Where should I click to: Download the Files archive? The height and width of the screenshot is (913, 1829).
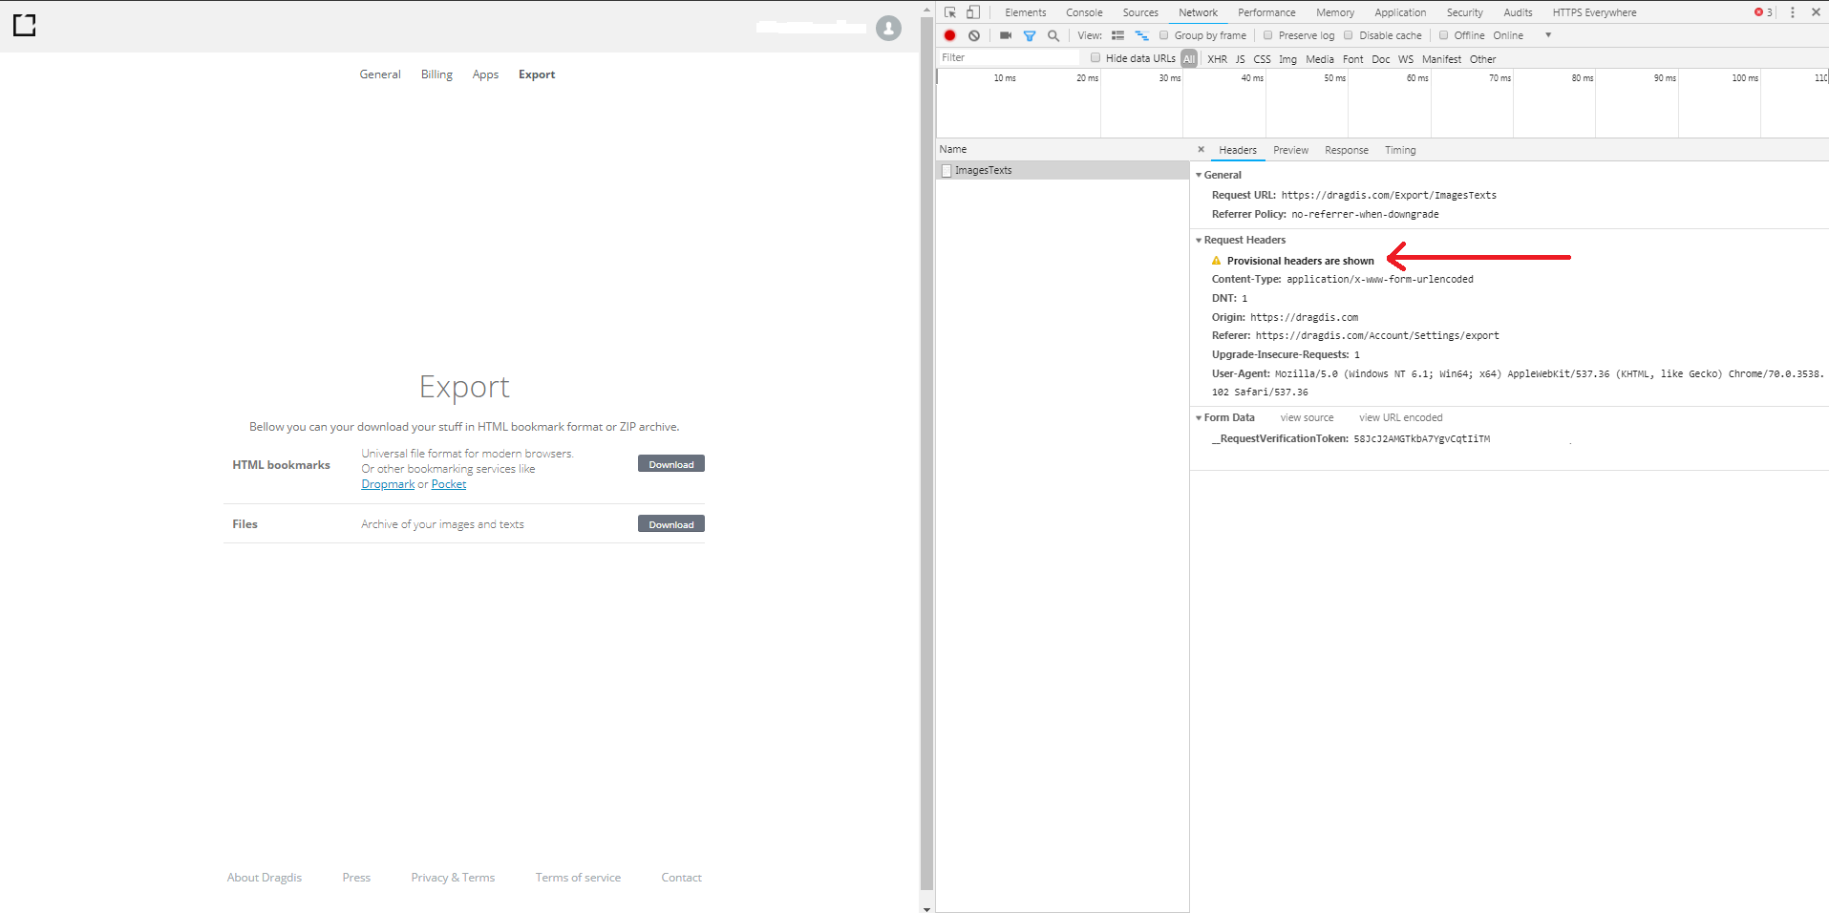671,523
